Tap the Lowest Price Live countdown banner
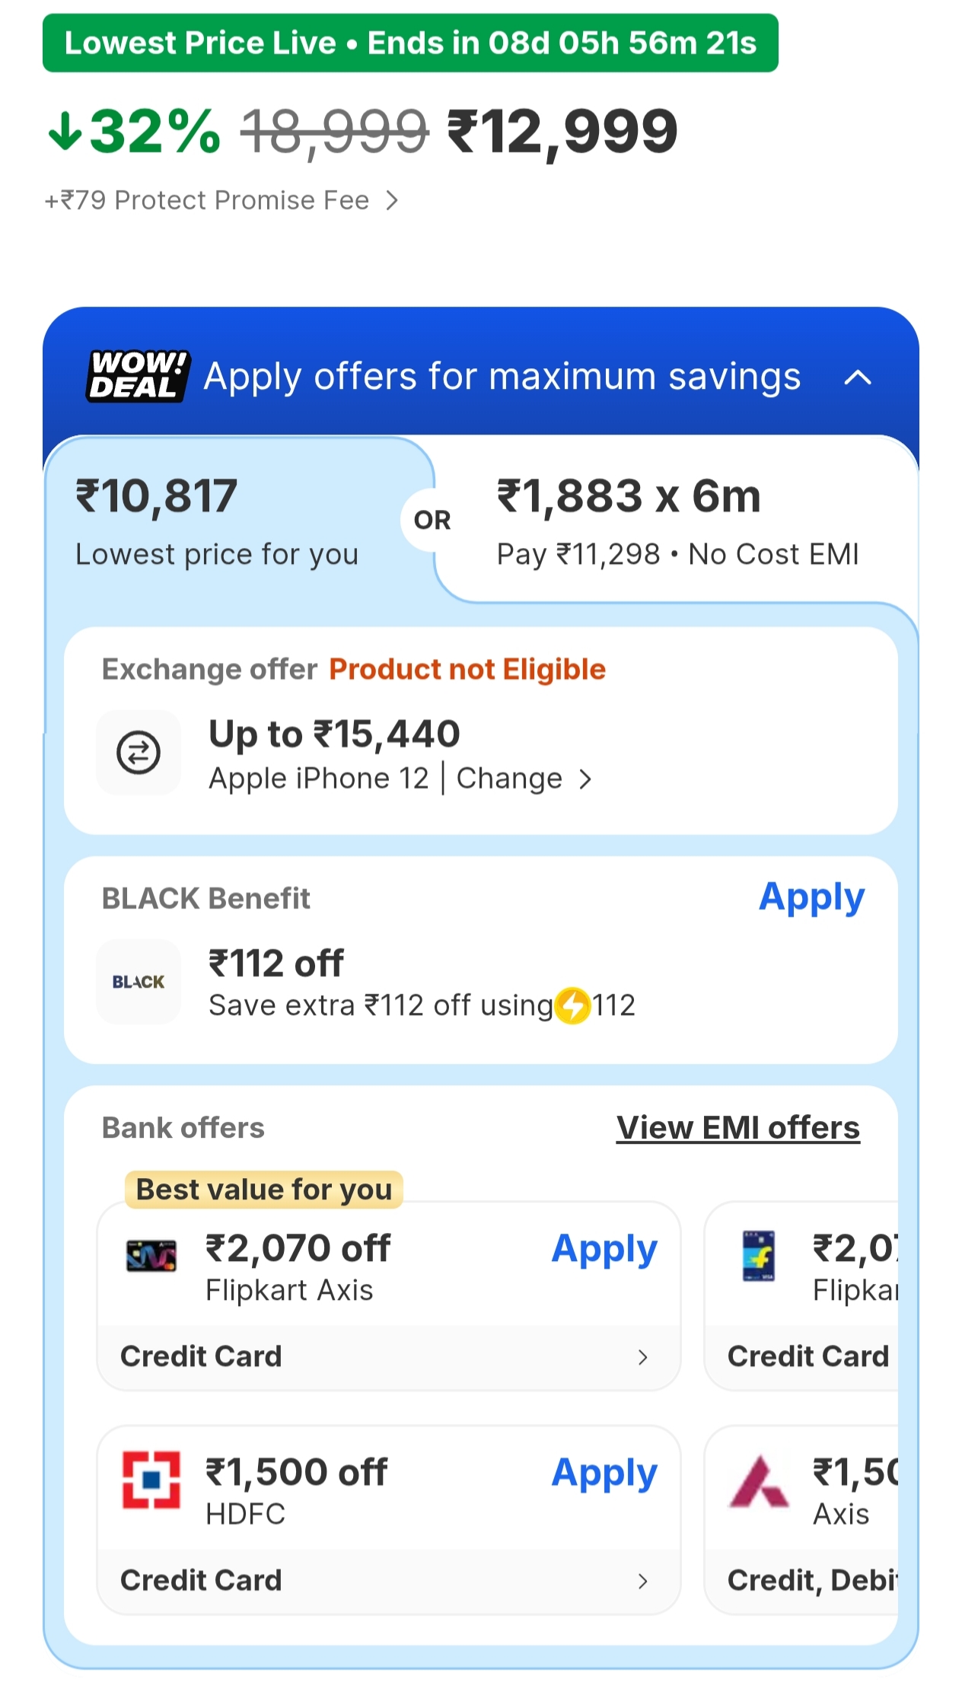The height and width of the screenshot is (1682, 962). point(410,43)
